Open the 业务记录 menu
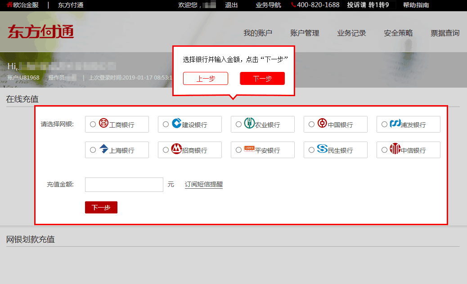The height and width of the screenshot is (284, 467). [351, 33]
